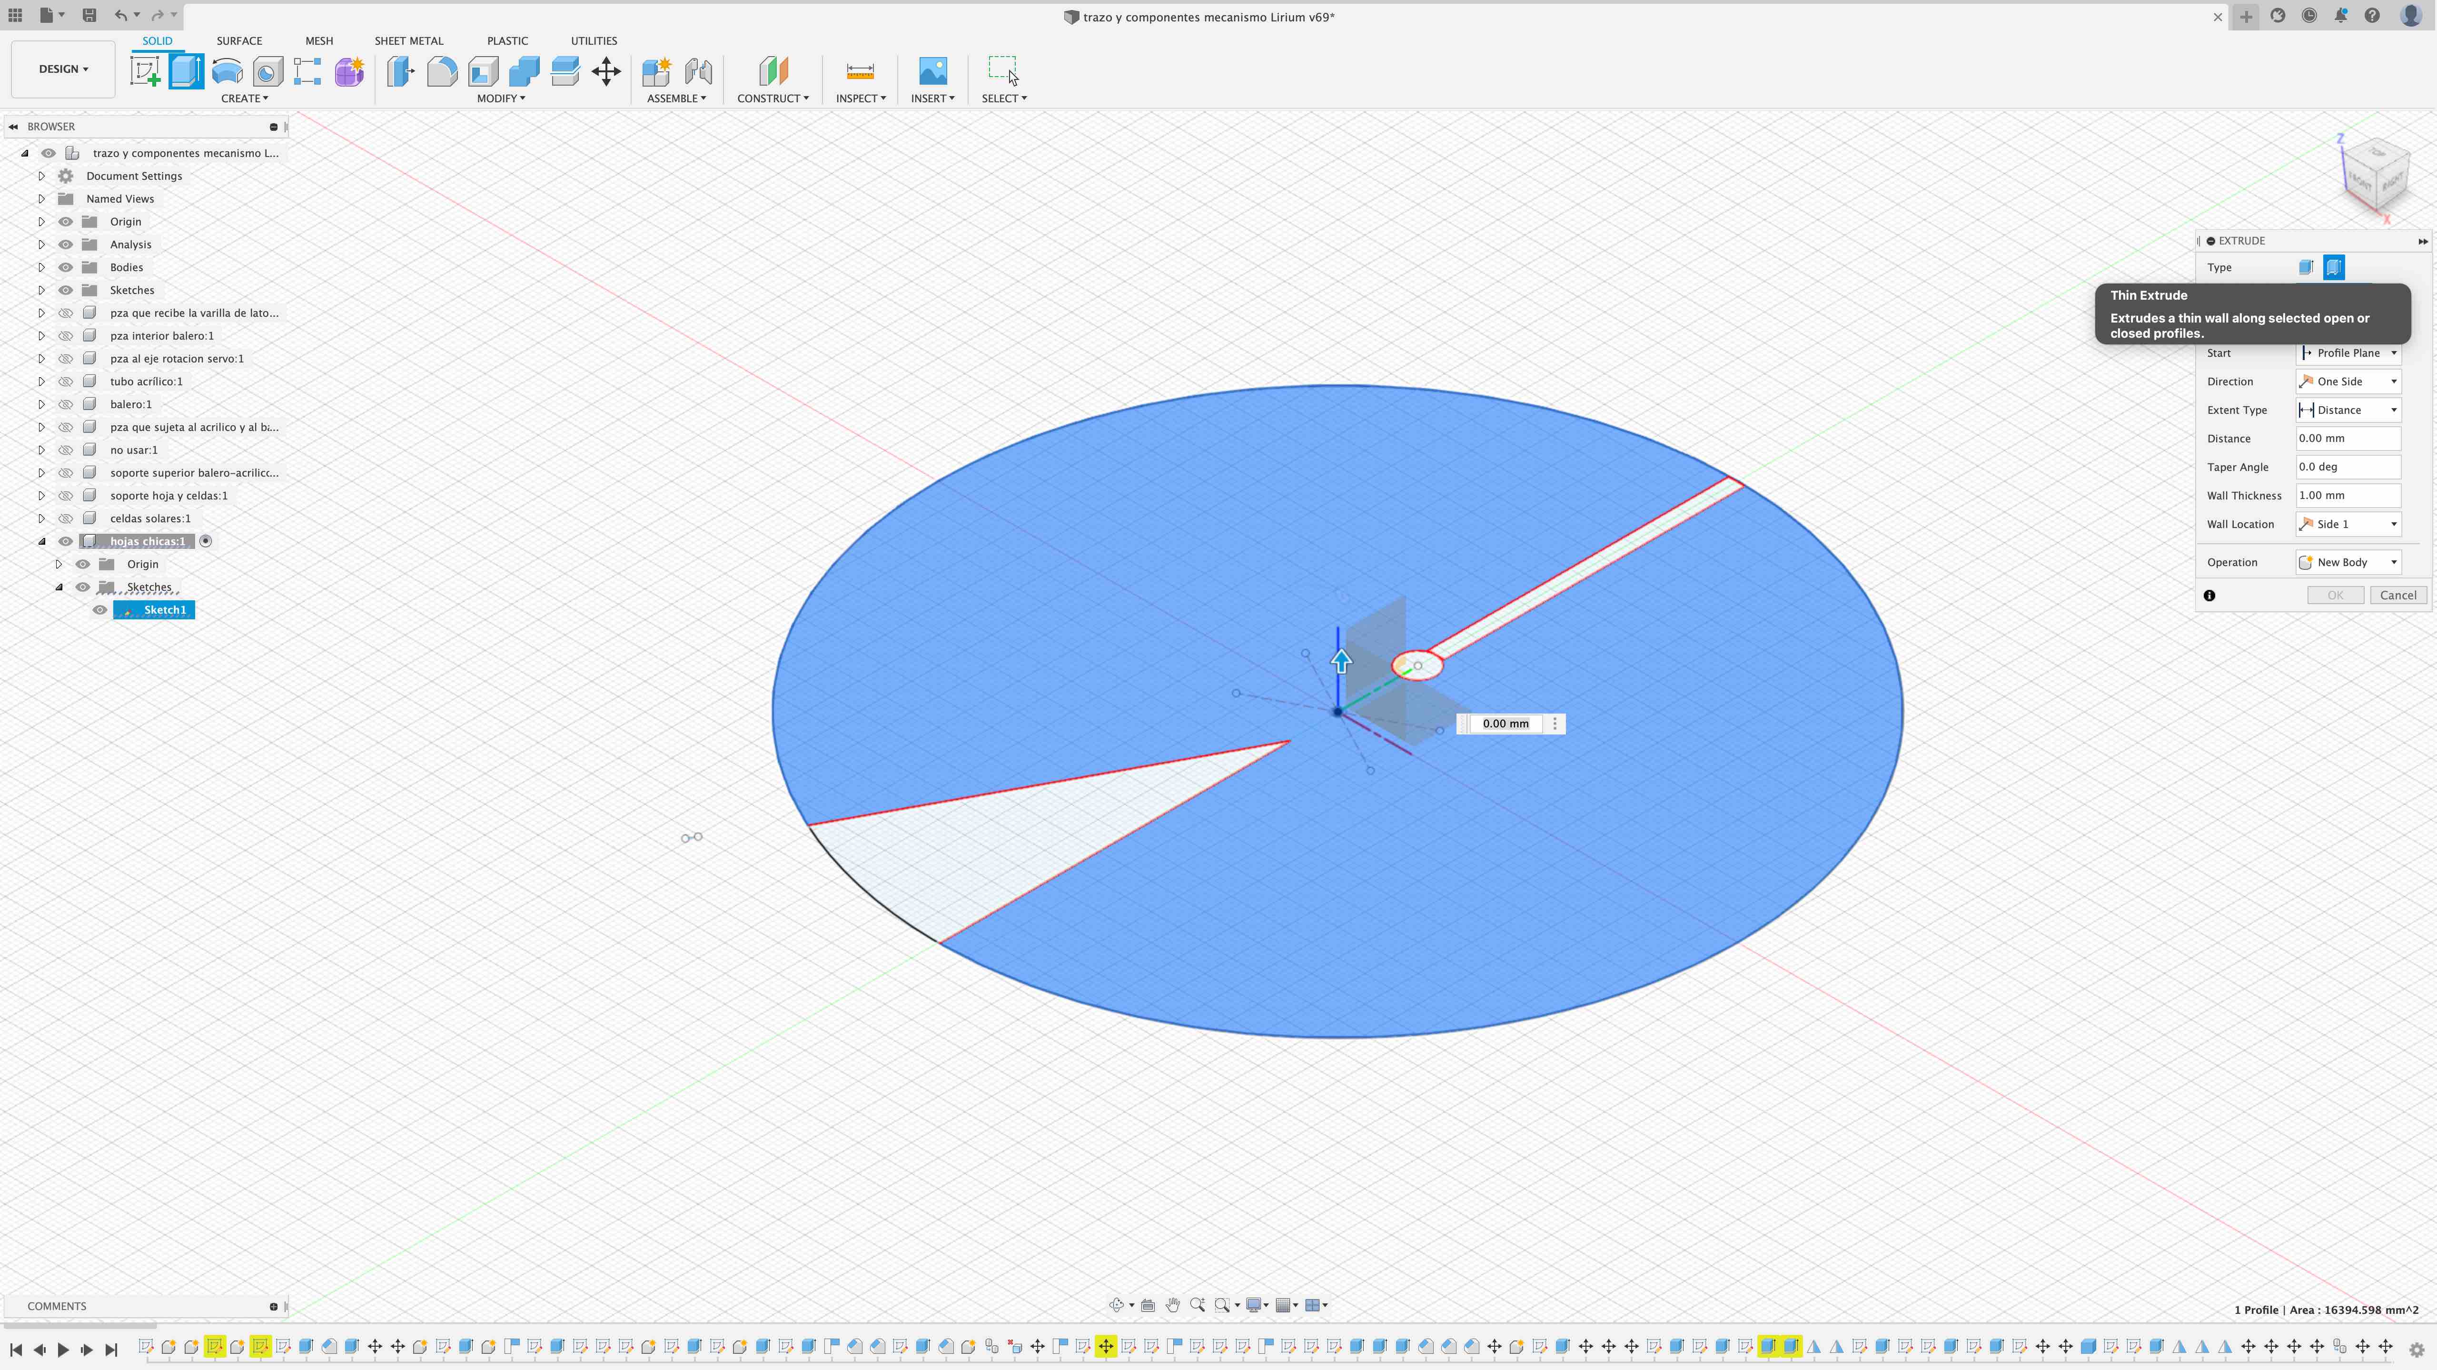Click the Move/Copy arrows icon
The height and width of the screenshot is (1370, 2437).
[605, 72]
